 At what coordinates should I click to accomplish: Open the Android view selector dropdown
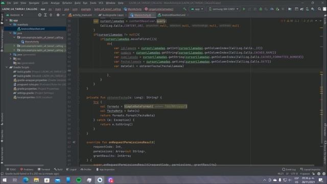point(15,15)
